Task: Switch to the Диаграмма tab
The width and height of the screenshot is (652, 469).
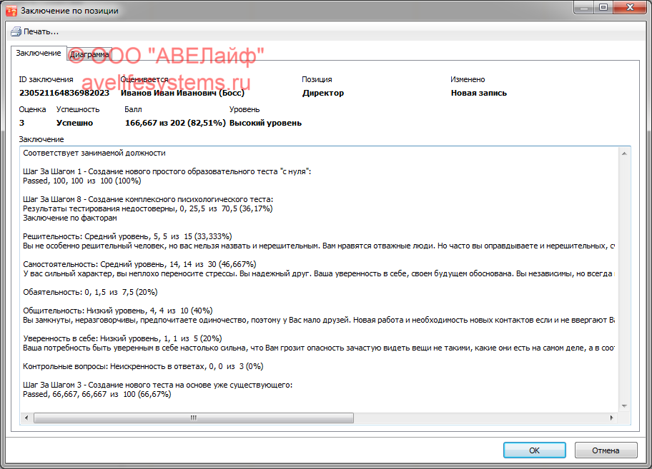Action: click(89, 54)
